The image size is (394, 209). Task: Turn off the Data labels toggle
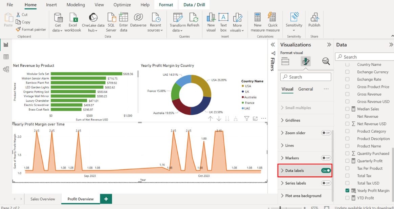[326, 171]
